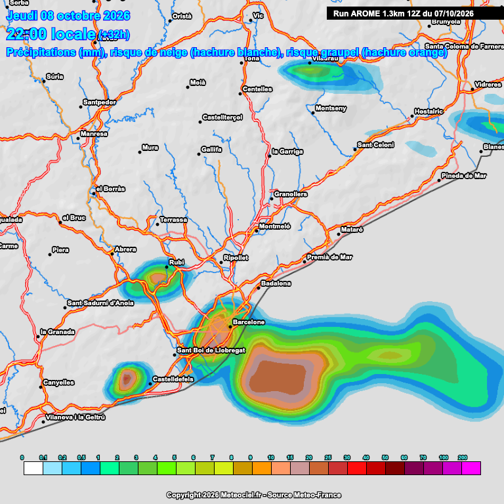Click the Mura label
Viewport: 504px width, 504px height.
[150, 148]
